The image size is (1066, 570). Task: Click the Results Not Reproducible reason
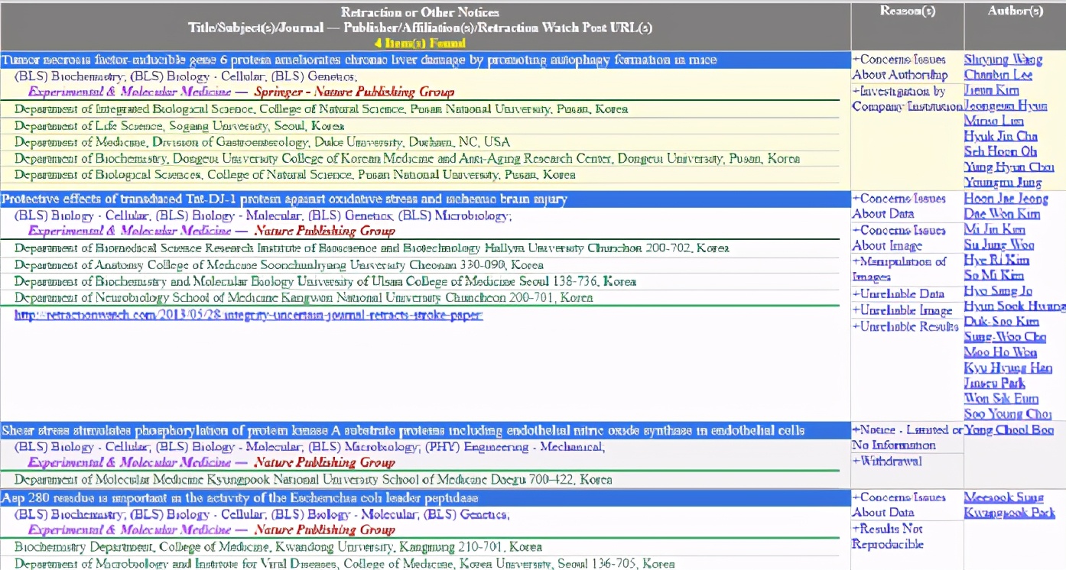point(889,536)
